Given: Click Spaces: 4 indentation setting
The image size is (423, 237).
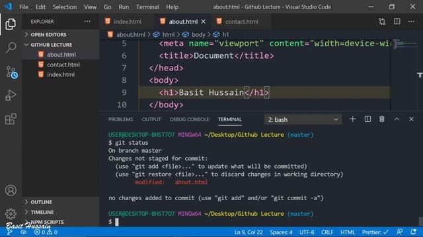Looking at the screenshot, I should (281, 232).
